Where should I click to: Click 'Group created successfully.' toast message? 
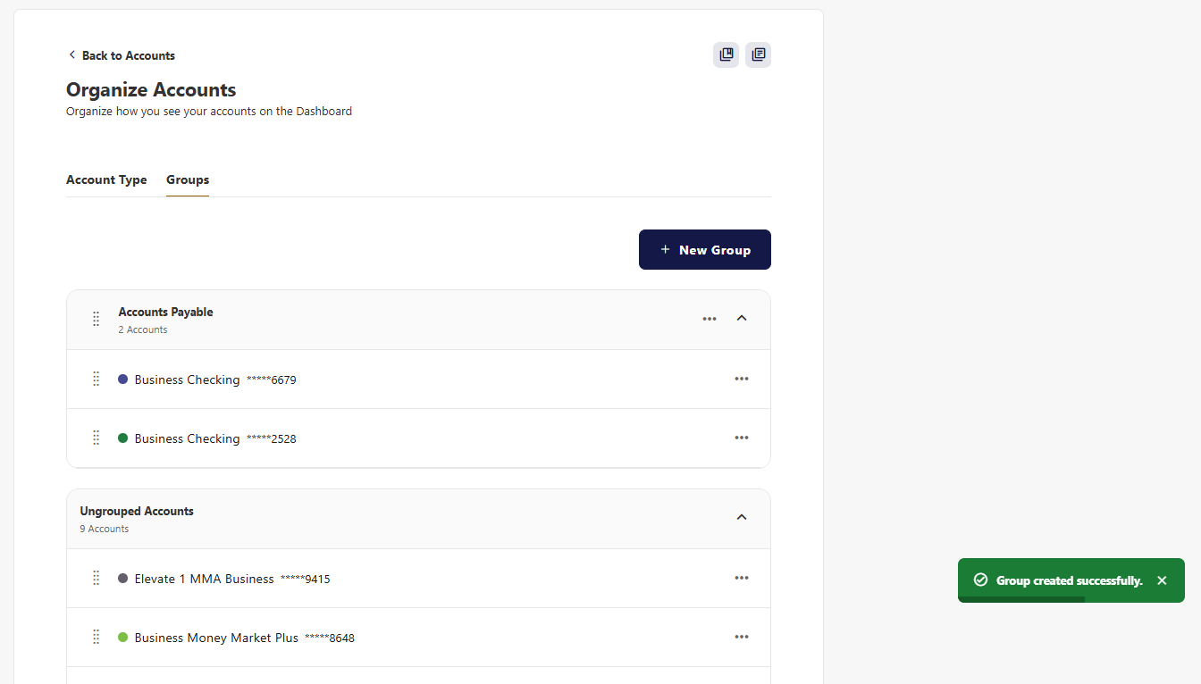(x=1070, y=580)
